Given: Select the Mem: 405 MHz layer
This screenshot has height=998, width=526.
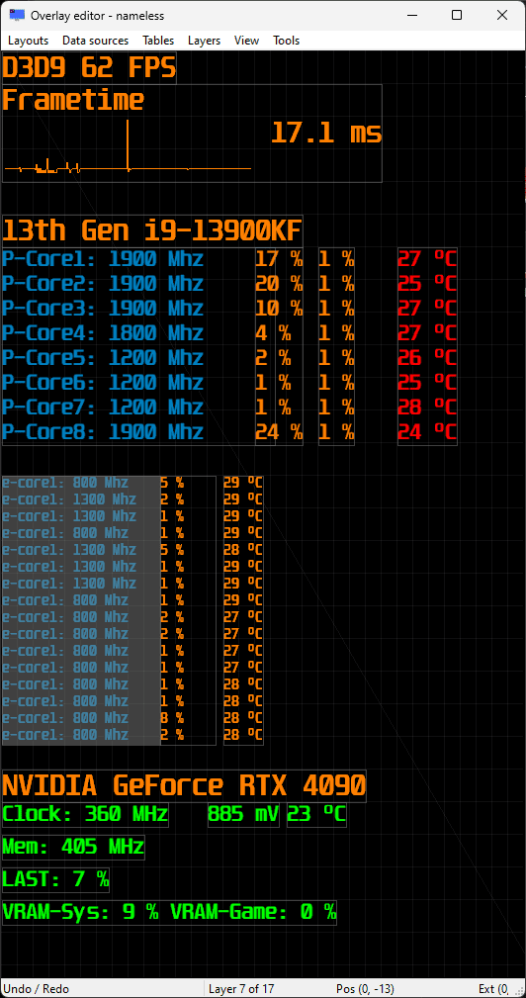Looking at the screenshot, I should [73, 847].
